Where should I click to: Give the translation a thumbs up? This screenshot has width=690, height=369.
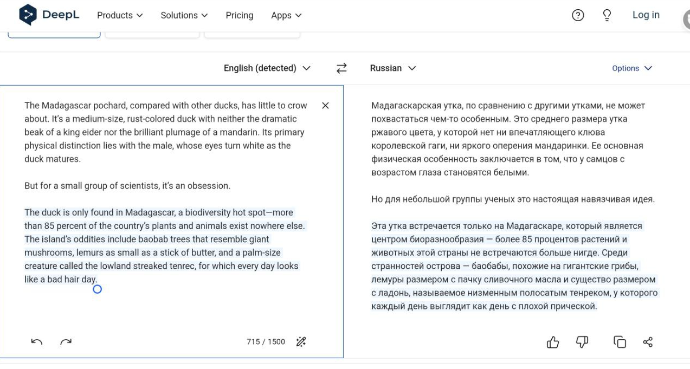click(x=553, y=342)
